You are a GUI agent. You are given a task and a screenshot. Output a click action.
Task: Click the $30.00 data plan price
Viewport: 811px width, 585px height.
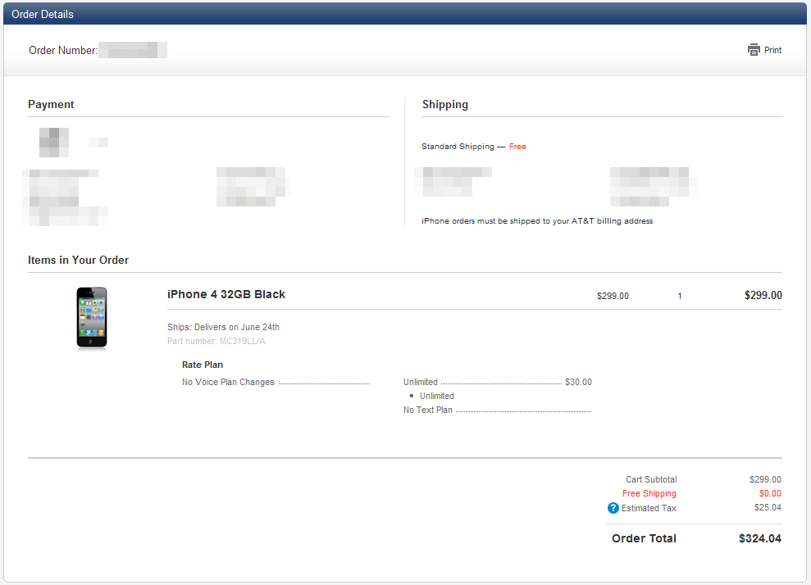click(x=578, y=382)
